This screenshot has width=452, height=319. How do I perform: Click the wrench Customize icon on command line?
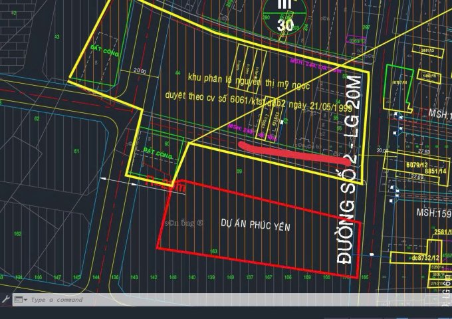pos(6,300)
